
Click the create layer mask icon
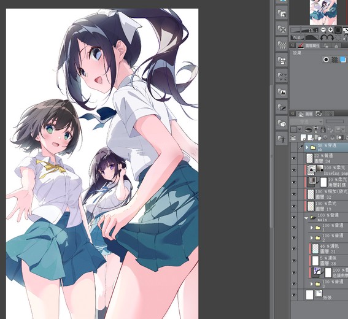tap(339, 137)
